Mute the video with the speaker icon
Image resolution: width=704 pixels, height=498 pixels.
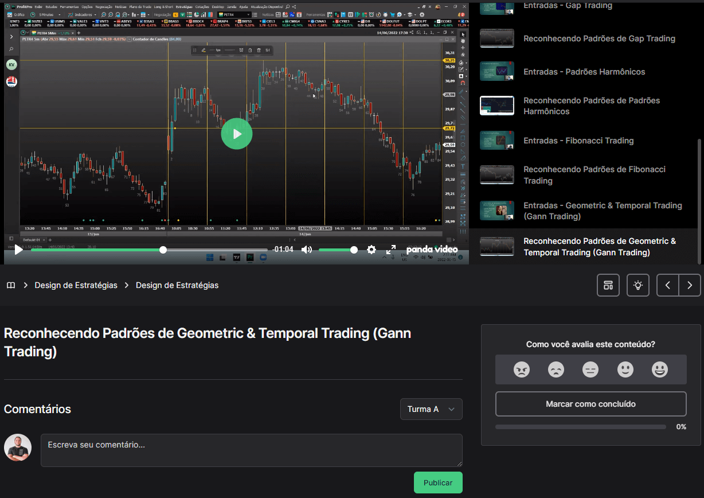click(x=307, y=250)
